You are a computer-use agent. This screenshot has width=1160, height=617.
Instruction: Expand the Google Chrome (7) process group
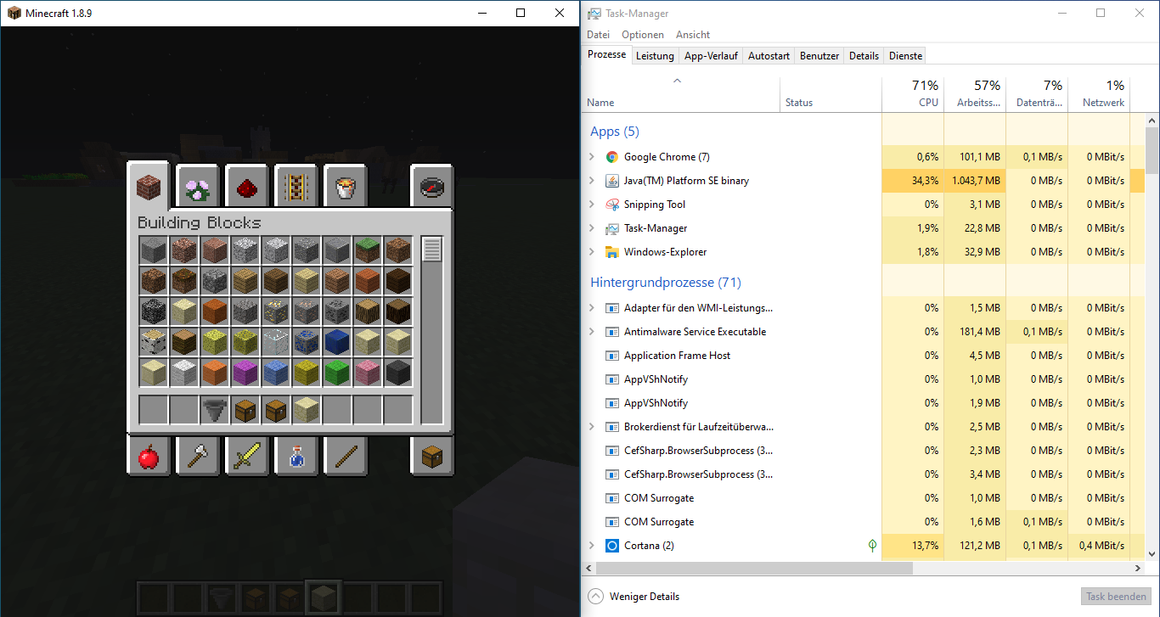click(x=592, y=157)
